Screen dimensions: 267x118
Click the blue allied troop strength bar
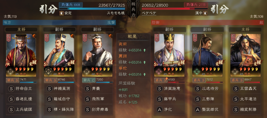click(x=92, y=9)
